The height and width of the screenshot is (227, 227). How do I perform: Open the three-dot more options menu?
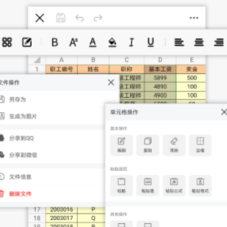(x=194, y=18)
